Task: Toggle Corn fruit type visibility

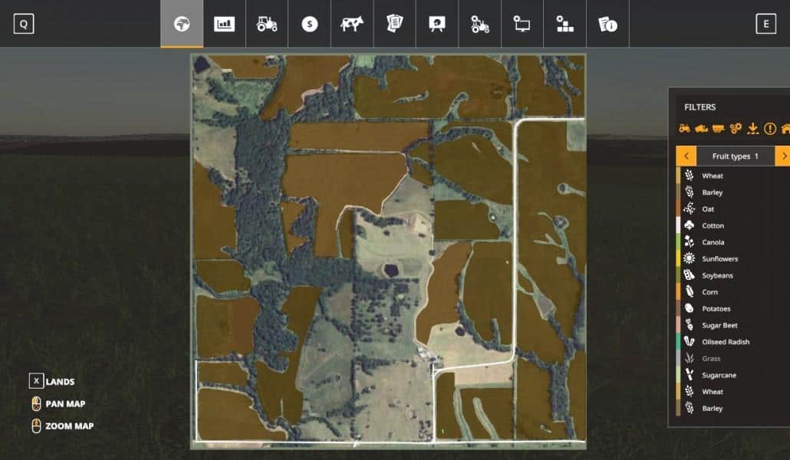Action: click(709, 292)
